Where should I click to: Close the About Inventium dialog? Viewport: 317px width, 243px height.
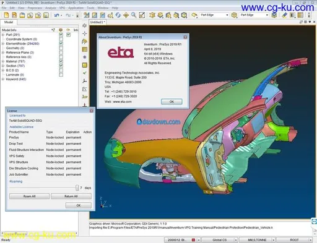click(185, 37)
